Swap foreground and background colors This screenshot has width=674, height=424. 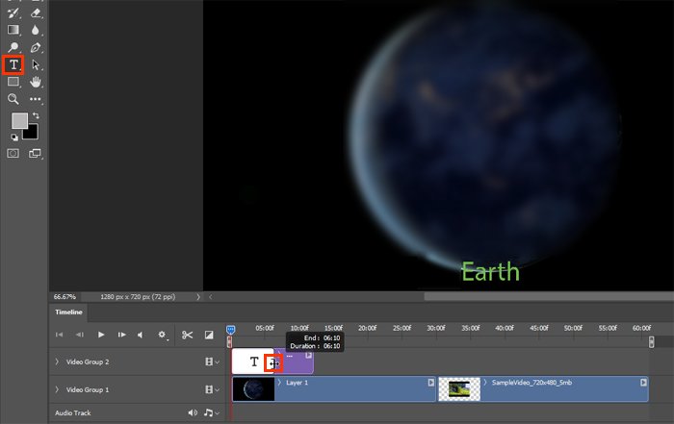(x=36, y=115)
